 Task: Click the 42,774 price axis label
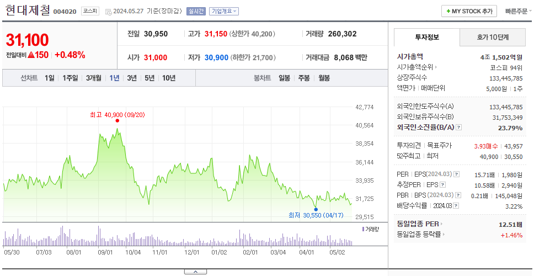[x=365, y=107]
